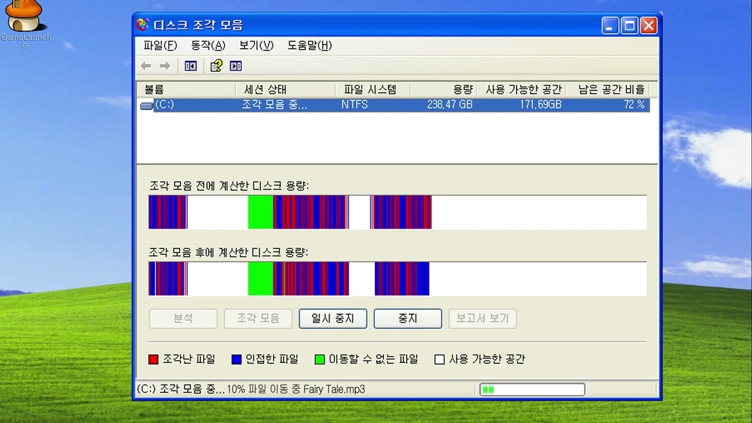752x423 pixels.
Task: Click the NTFS file system cell
Action: point(355,105)
